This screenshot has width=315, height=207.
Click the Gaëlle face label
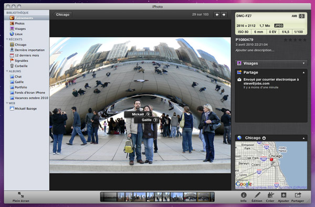[x=146, y=120]
